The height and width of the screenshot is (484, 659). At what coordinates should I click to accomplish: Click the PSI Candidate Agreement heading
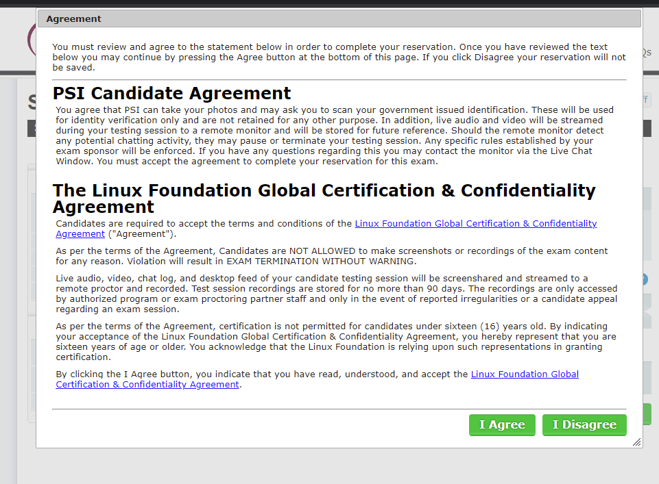[171, 93]
